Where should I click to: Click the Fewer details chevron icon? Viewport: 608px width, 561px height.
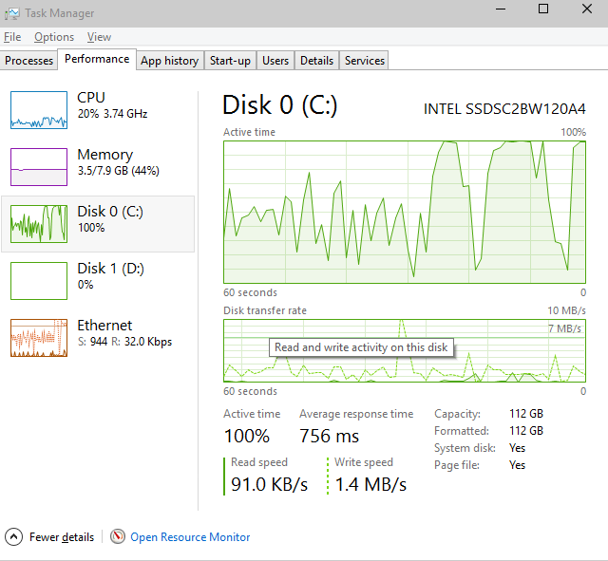[13, 537]
